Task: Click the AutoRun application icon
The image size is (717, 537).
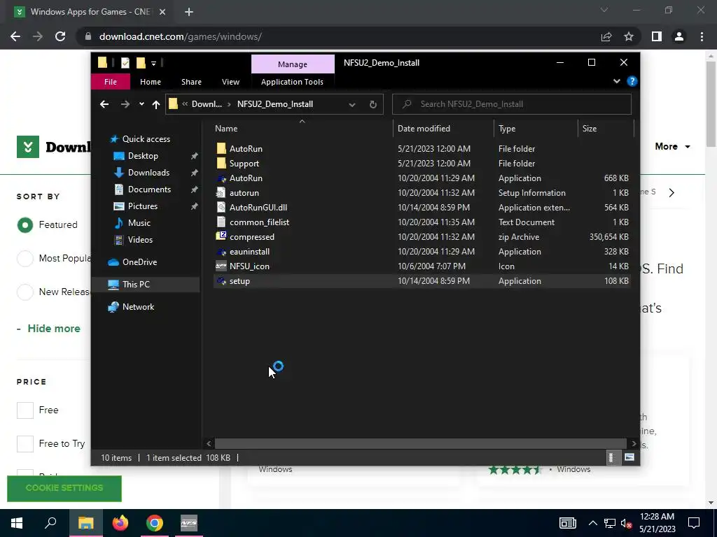Action: (221, 178)
